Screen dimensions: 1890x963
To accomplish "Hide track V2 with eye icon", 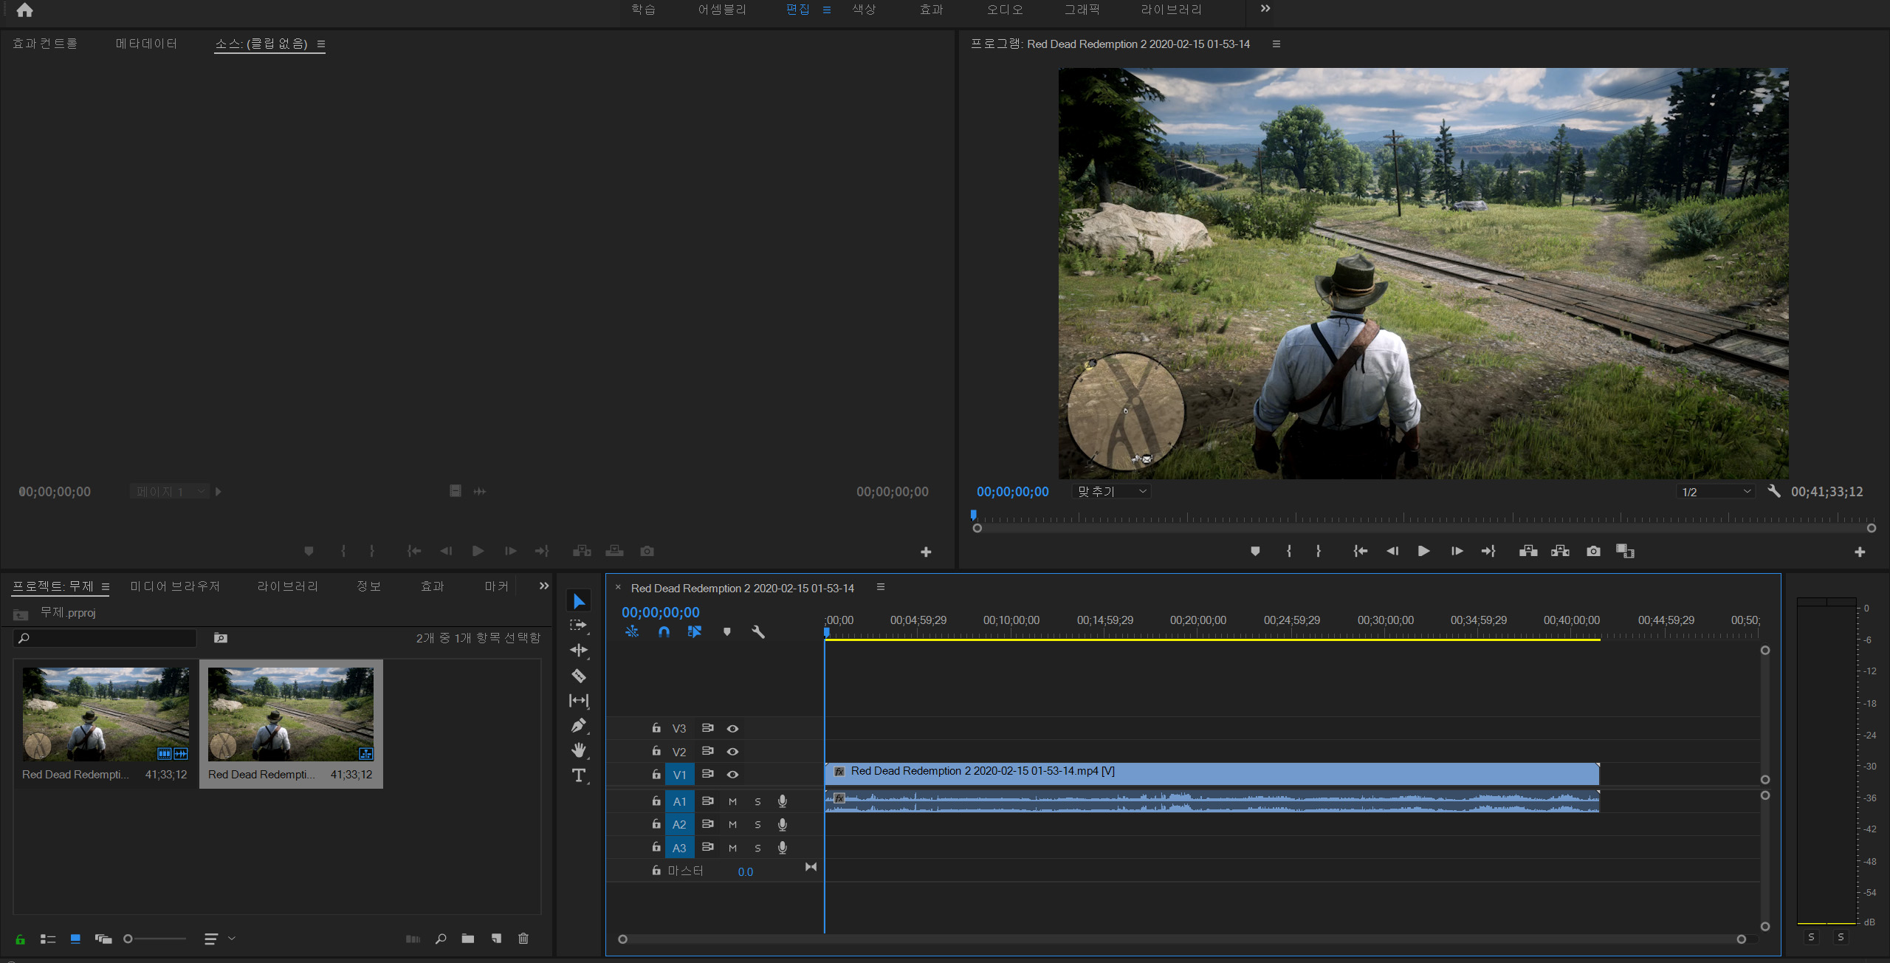I will (x=732, y=752).
